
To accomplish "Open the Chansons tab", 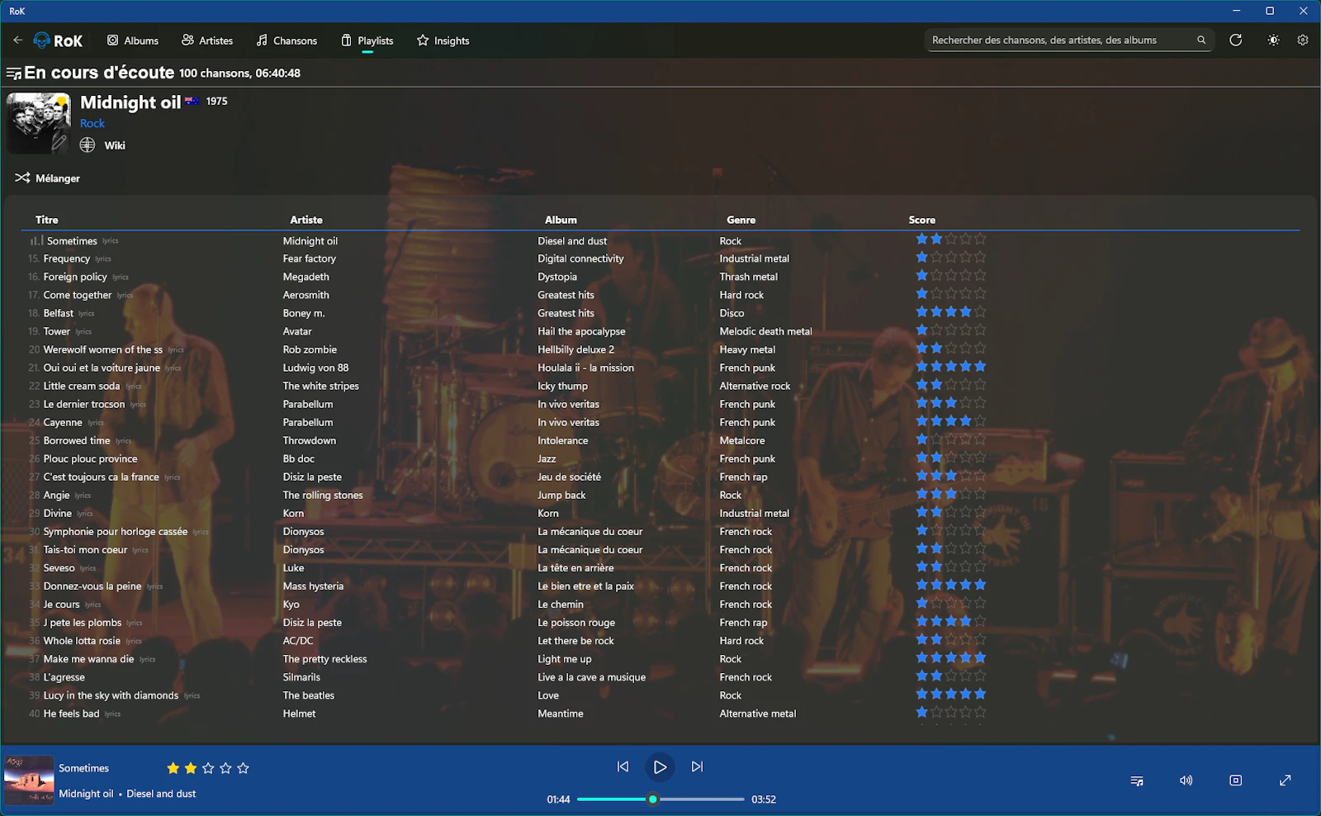I will [x=286, y=40].
